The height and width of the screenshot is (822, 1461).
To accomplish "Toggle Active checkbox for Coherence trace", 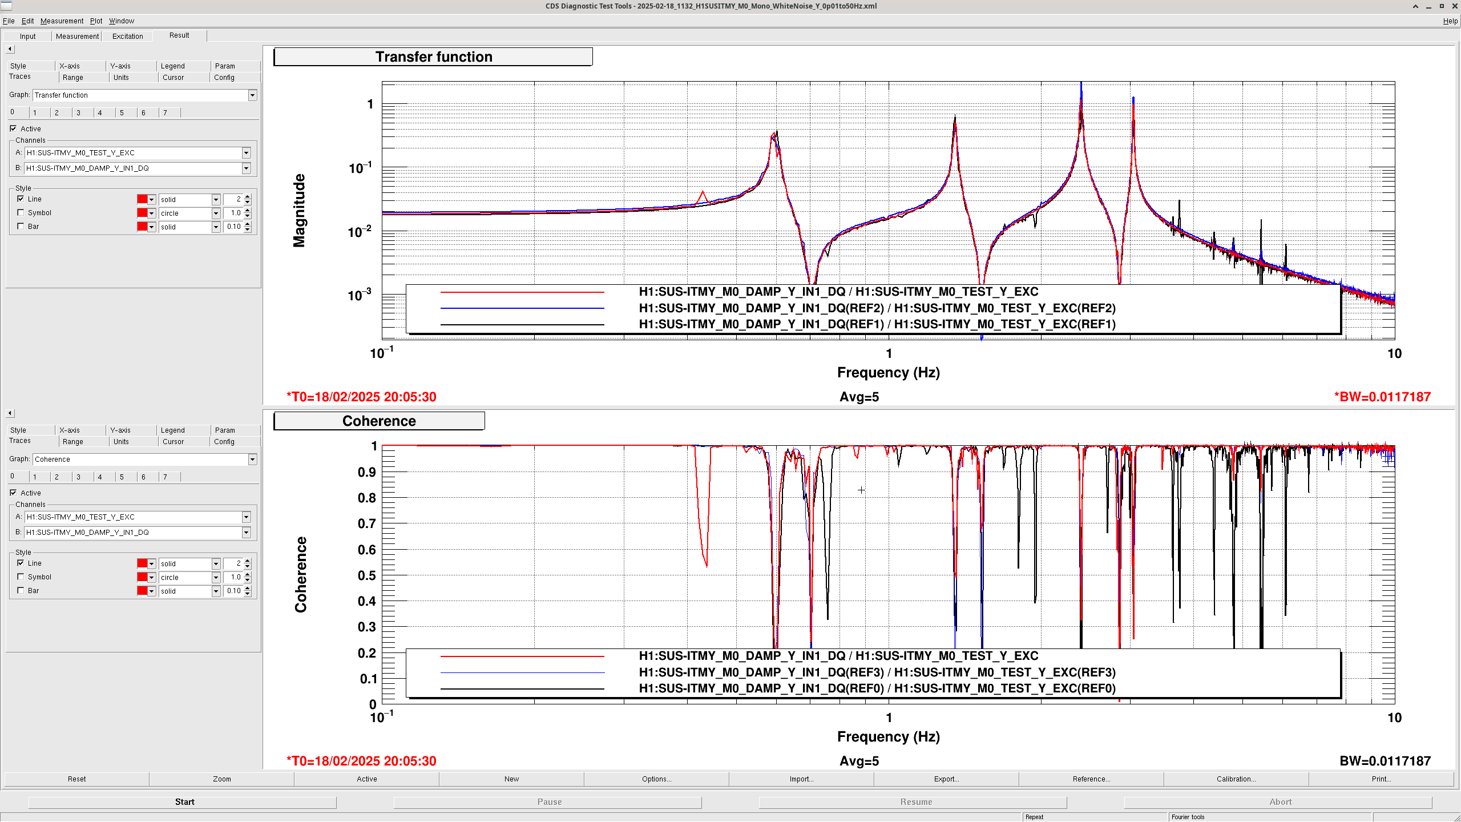I will [13, 493].
